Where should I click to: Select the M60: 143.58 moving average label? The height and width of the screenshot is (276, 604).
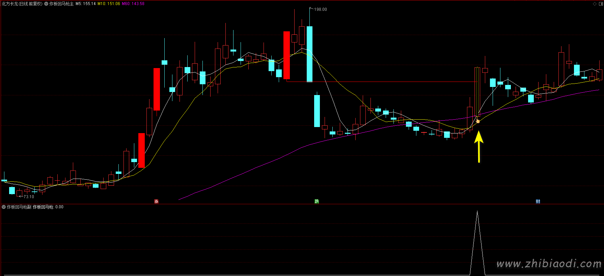pos(133,4)
